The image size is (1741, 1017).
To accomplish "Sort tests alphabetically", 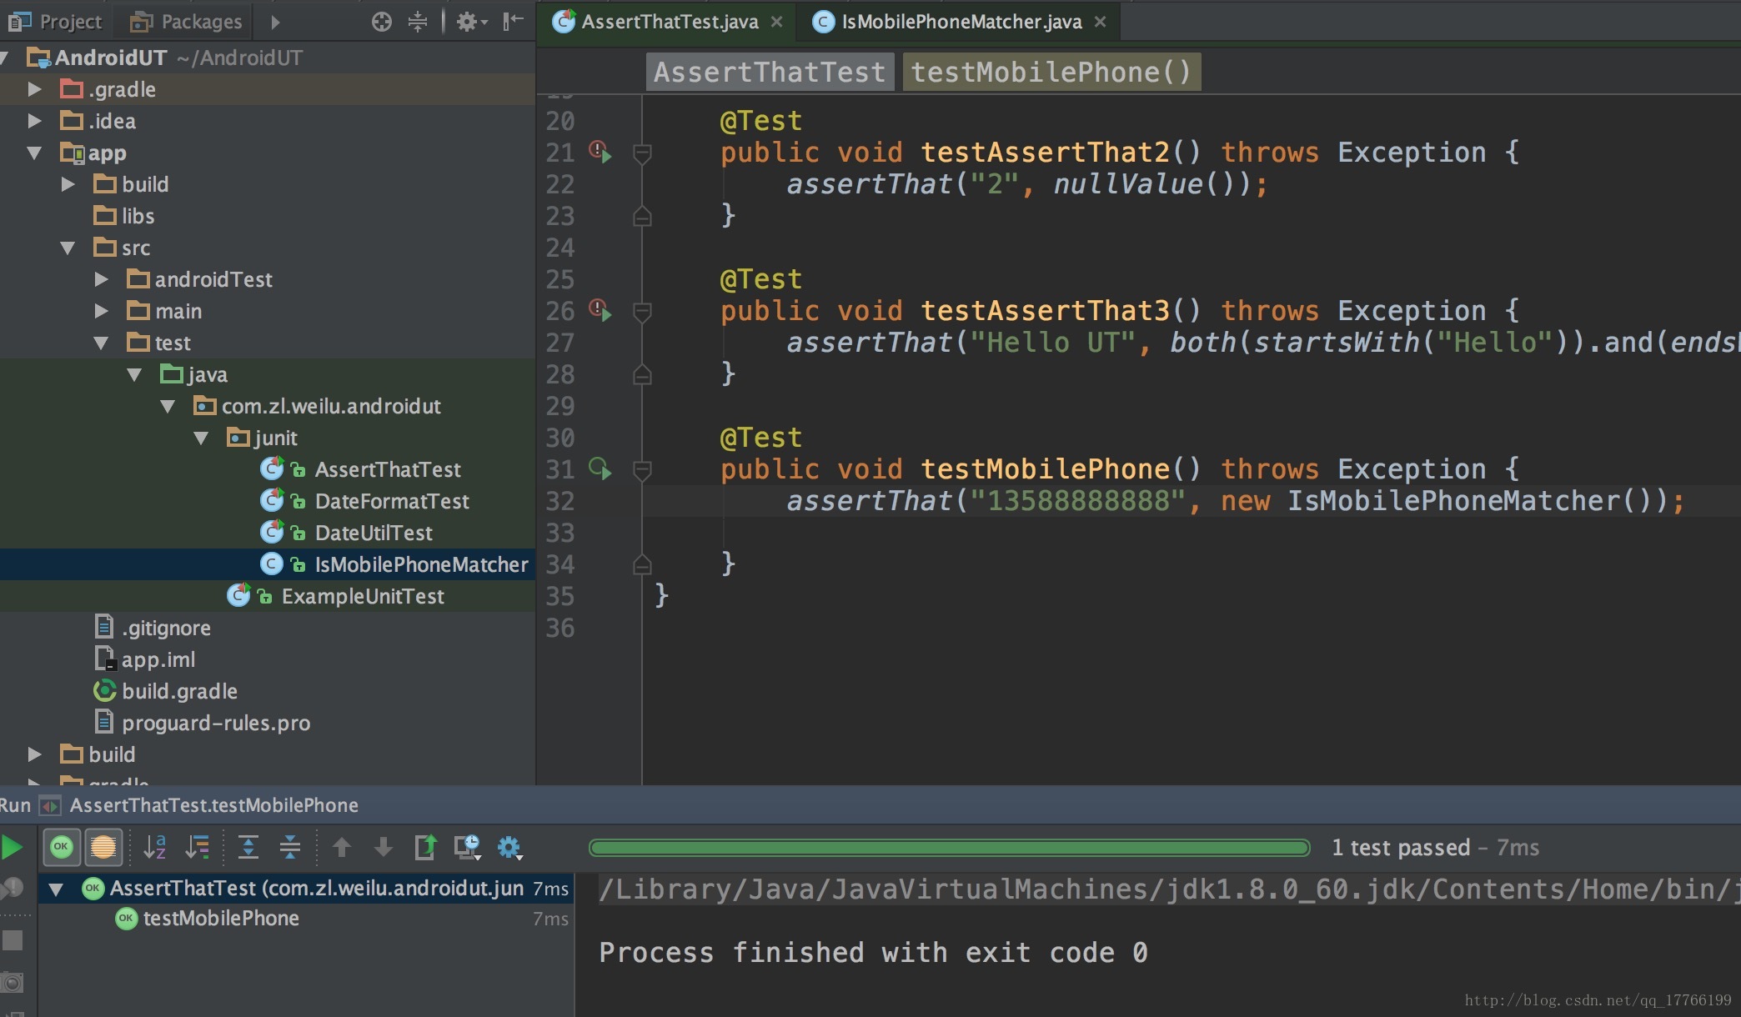I will 155,847.
